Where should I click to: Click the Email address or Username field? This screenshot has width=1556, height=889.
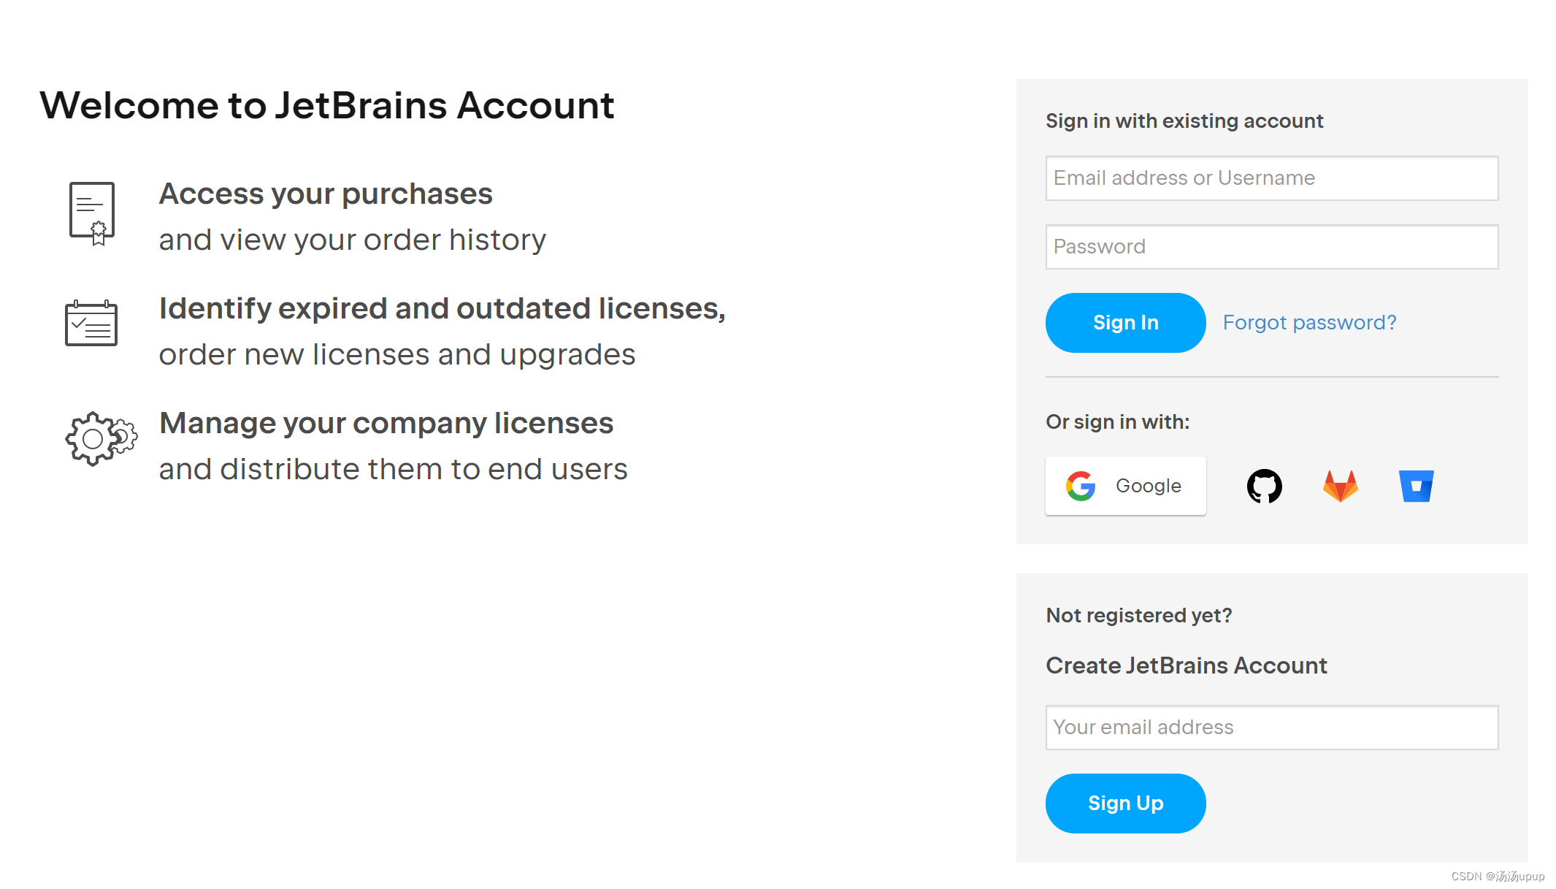pyautogui.click(x=1271, y=178)
